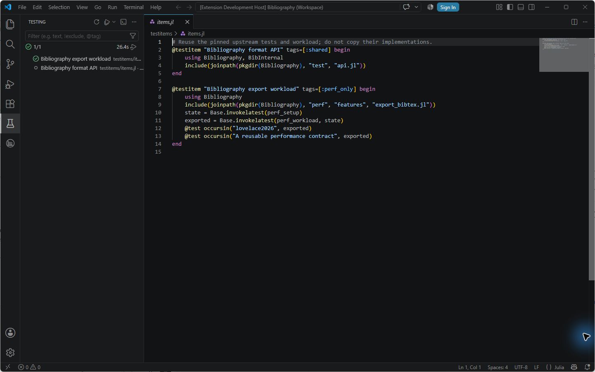This screenshot has height=372, width=595.
Task: Open editor more actions menu
Action: pyautogui.click(x=585, y=22)
